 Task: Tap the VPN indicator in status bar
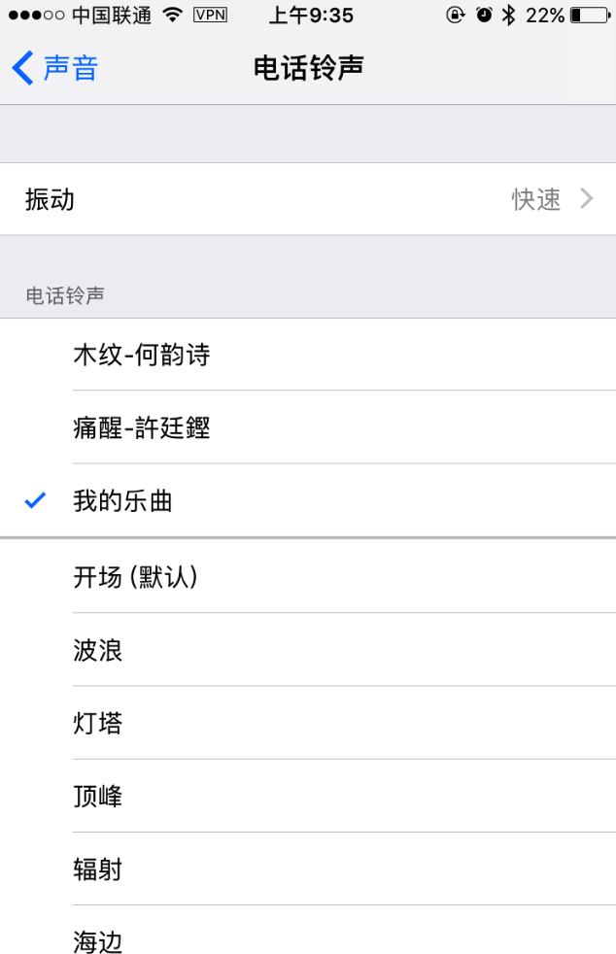pos(210,15)
